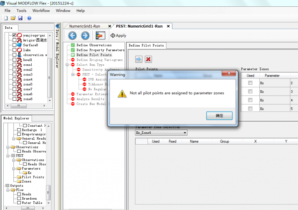Click the observation well icon
Screen dimensions: 298x210
pyautogui.click(x=19, y=55)
